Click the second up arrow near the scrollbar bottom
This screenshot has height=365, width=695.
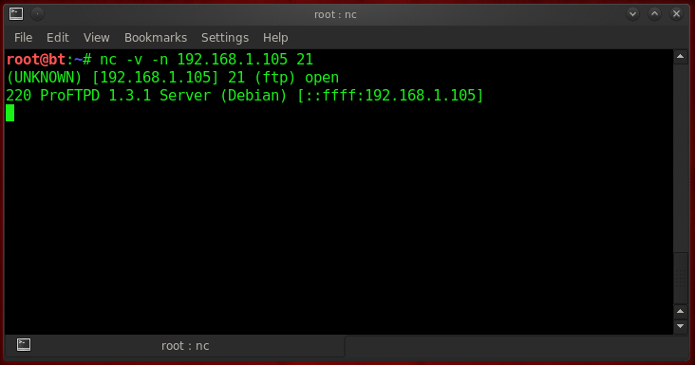point(681,312)
